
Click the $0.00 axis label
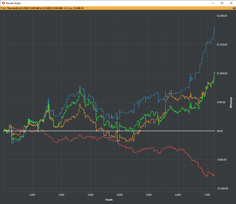click(220, 131)
